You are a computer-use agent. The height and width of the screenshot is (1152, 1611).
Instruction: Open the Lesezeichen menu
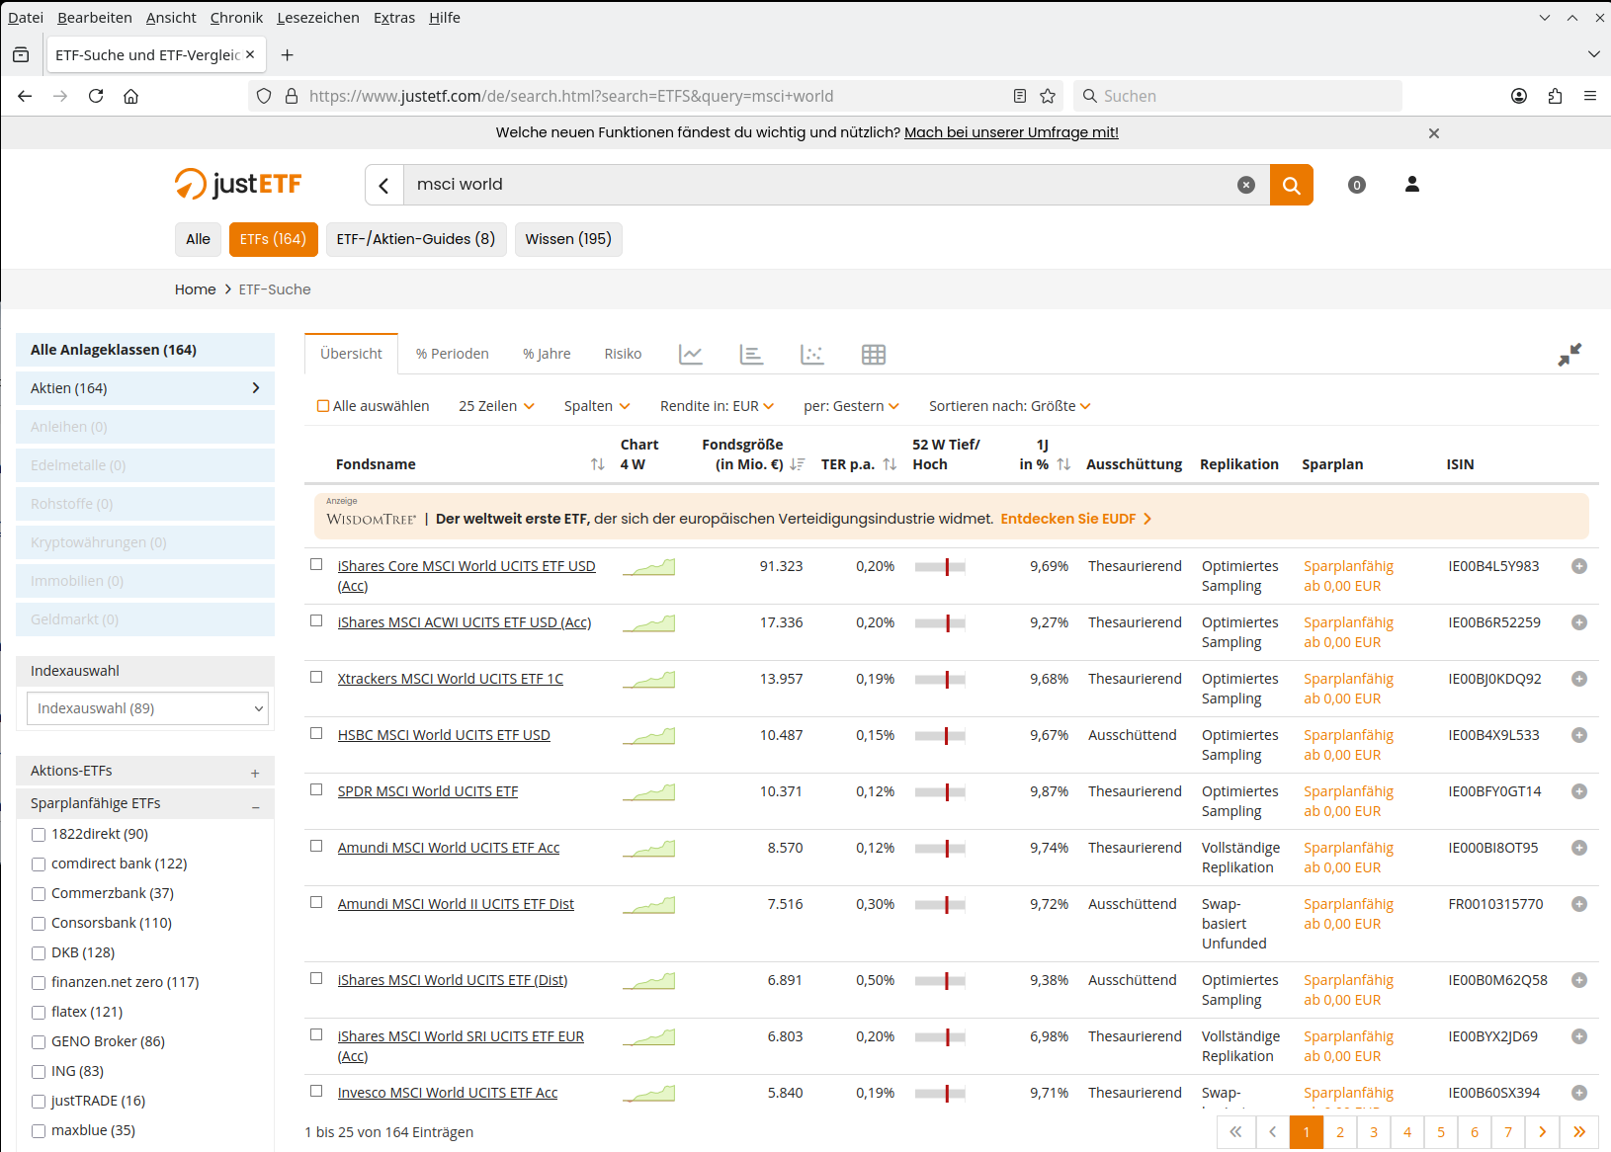point(317,18)
